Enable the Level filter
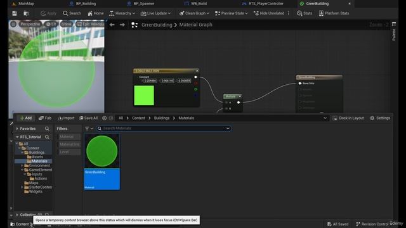 point(69,152)
